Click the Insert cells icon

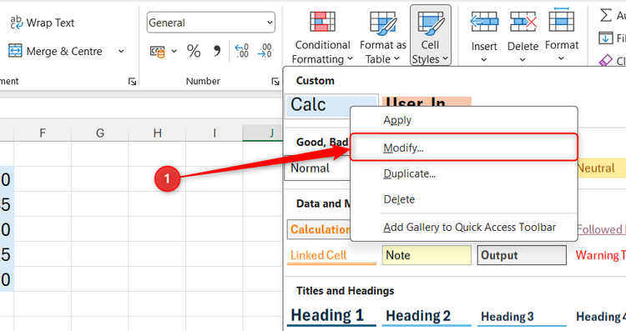pyautogui.click(x=484, y=22)
